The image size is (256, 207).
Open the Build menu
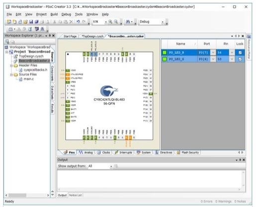(x=54, y=14)
